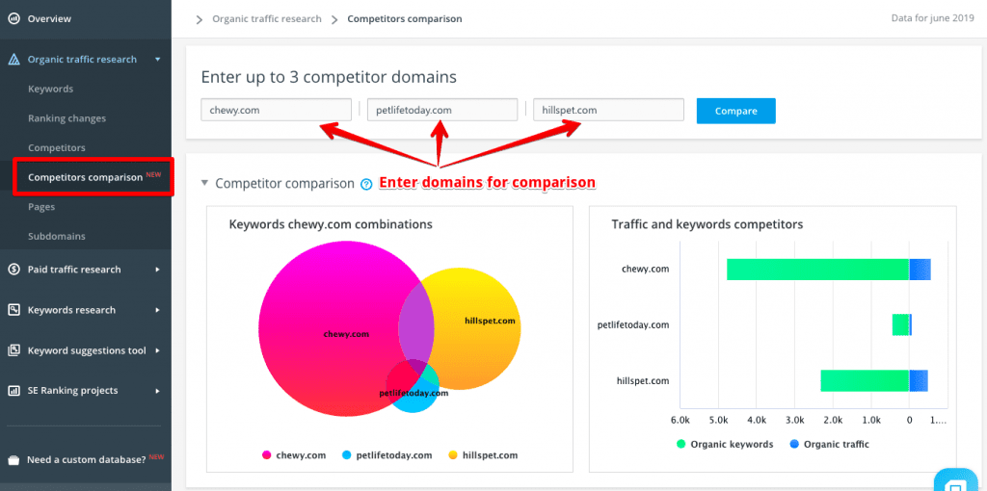Open the help question mark beside Competitor comparison
The height and width of the screenshot is (491, 987).
click(x=366, y=184)
